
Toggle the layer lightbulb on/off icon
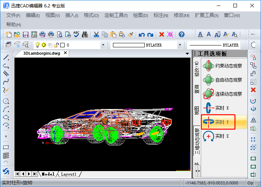coord(37,45)
